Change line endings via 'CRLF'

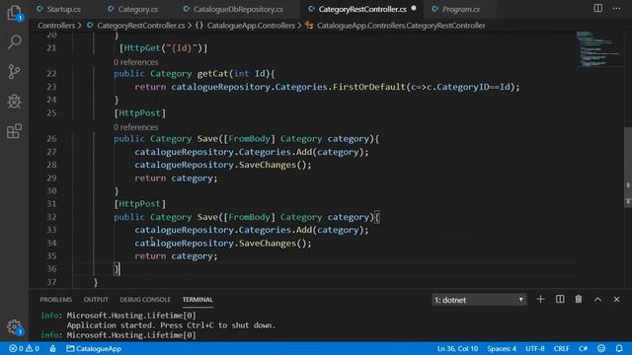click(561, 348)
